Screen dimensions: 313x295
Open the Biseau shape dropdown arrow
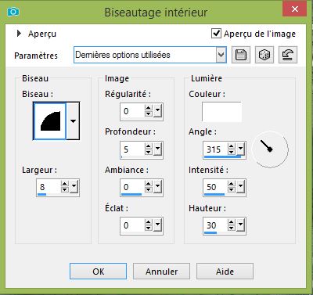pyautogui.click(x=73, y=121)
